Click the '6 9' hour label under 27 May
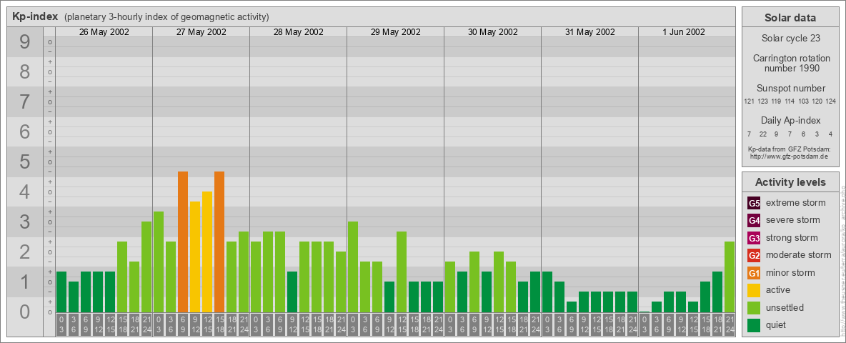Screen dimensions: 846x343 [x=183, y=324]
